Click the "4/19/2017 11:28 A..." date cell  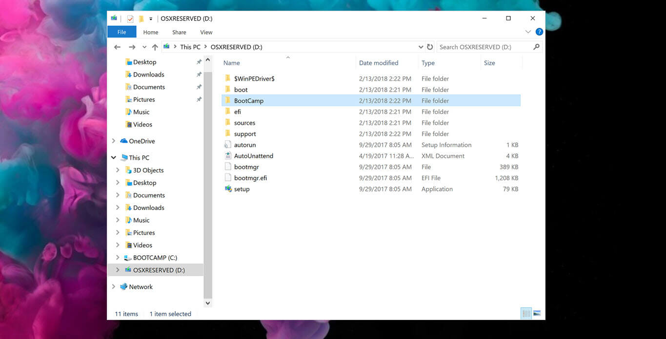[386, 156]
